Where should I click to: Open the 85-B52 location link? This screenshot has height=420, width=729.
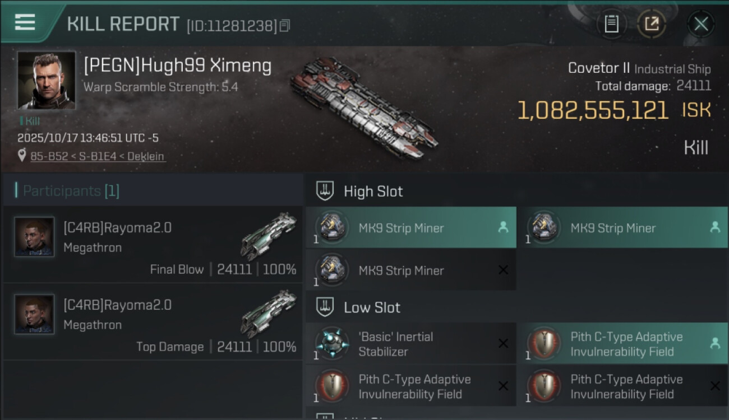[98, 156]
